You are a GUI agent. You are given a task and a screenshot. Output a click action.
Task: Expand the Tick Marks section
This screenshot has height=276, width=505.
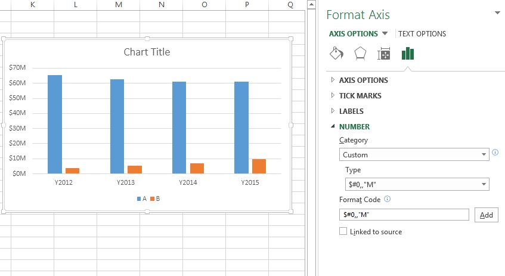360,95
